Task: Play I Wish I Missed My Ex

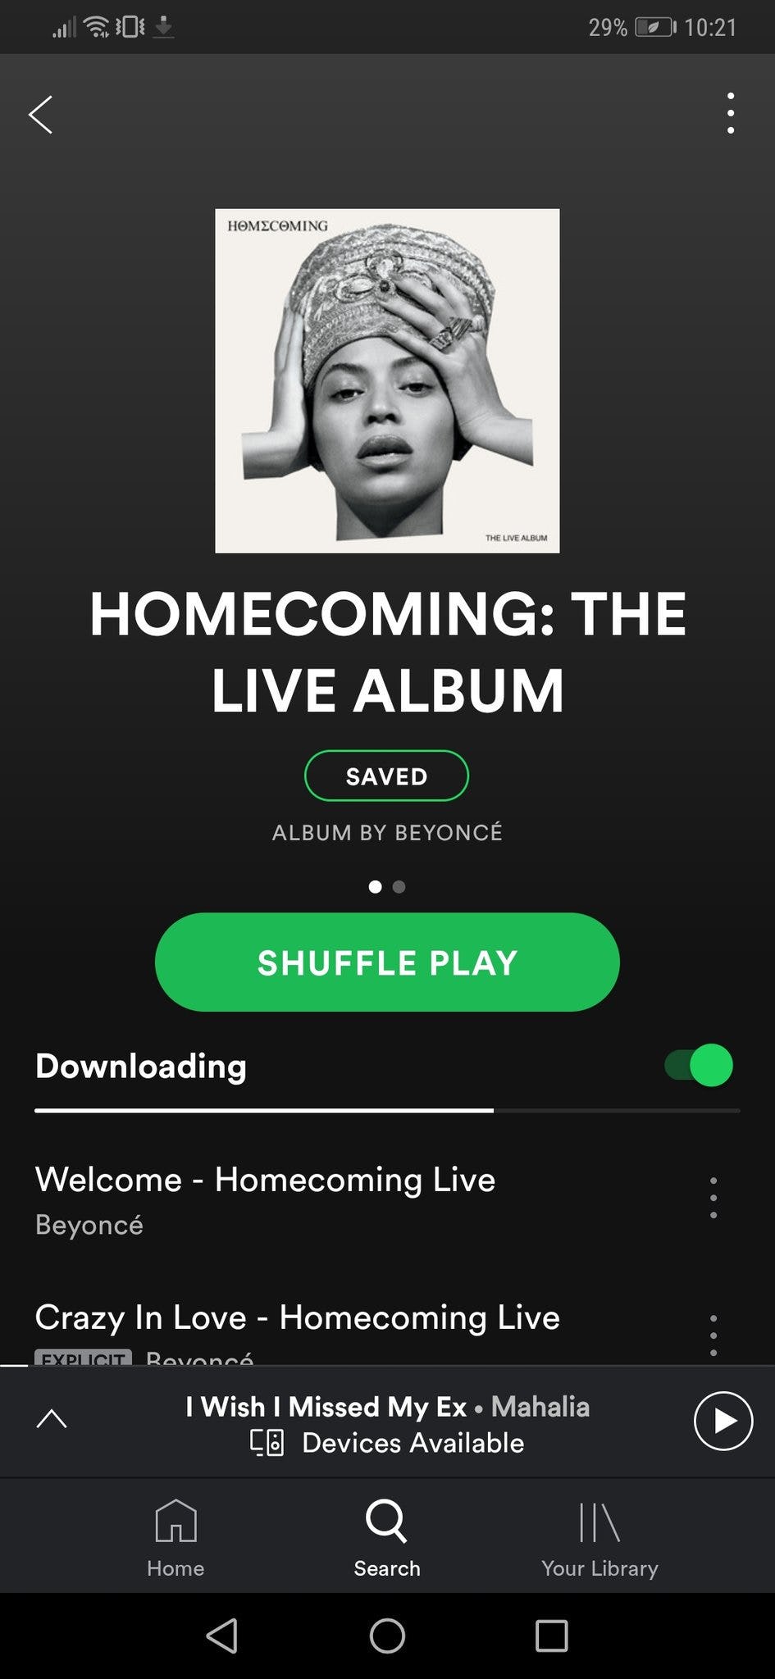Action: point(723,1421)
